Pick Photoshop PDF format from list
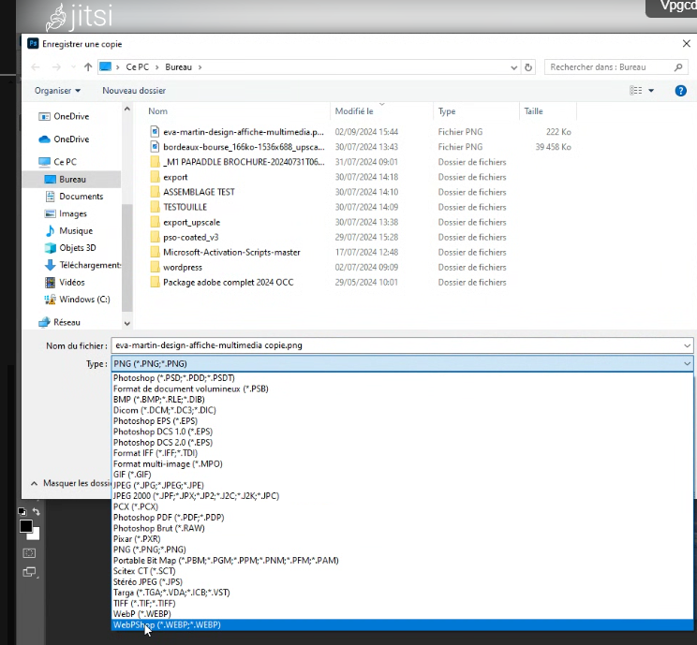Viewport: 697px width, 645px height. [169, 517]
